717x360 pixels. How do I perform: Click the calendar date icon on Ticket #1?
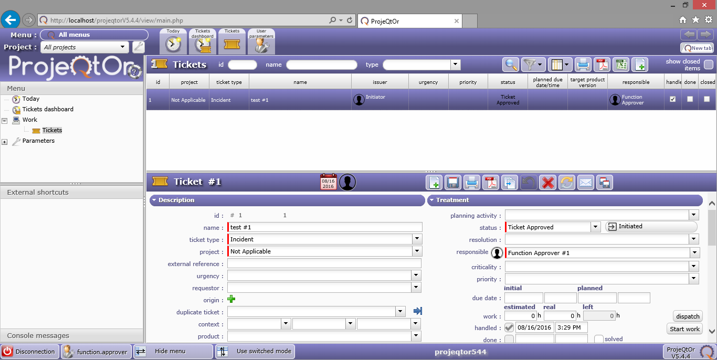pyautogui.click(x=328, y=182)
